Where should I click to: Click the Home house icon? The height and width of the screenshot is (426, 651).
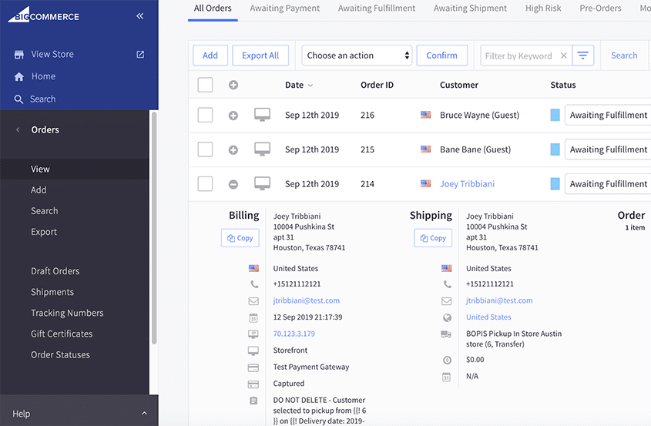pos(19,77)
